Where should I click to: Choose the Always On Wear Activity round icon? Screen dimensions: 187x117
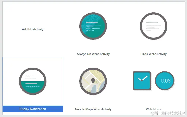point(93,26)
